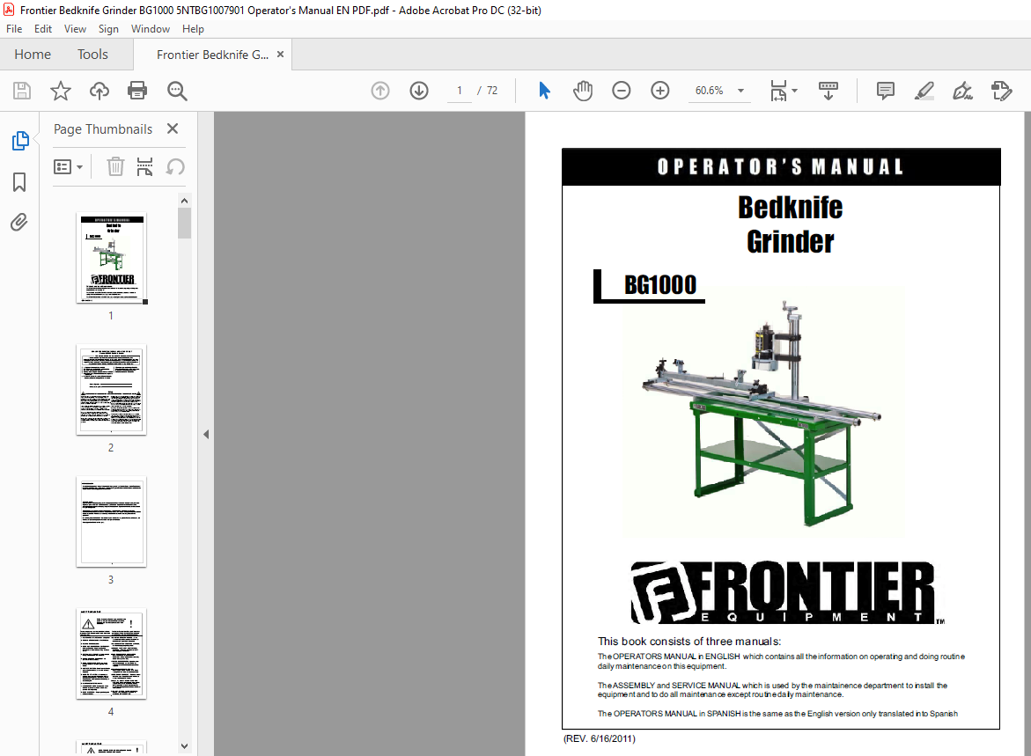
Task: Close the Page Thumbnails panel
Action: (x=173, y=128)
